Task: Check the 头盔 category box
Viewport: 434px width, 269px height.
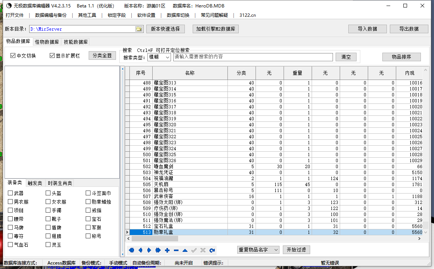Action: (x=48, y=193)
